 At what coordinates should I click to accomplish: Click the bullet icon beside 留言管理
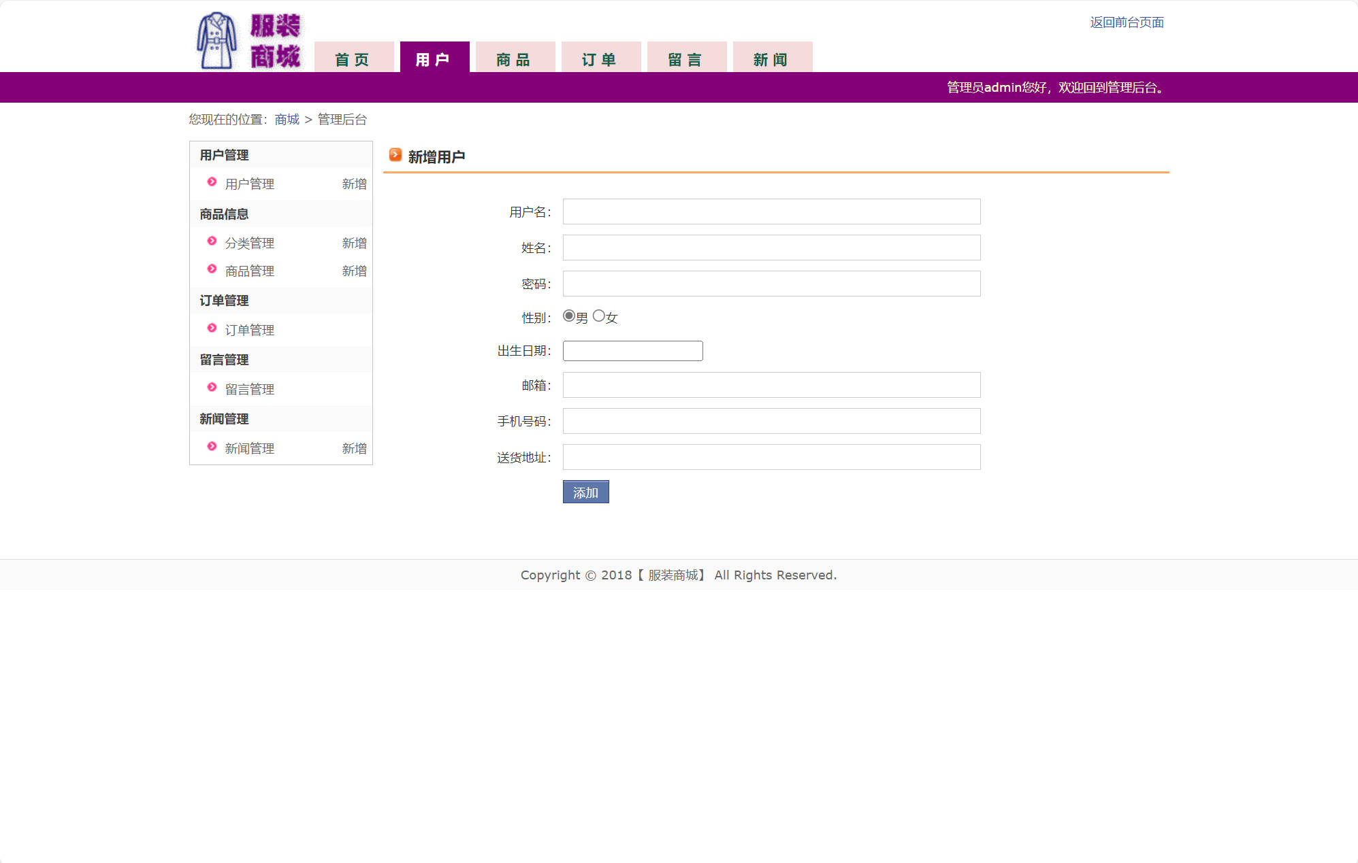[212, 388]
